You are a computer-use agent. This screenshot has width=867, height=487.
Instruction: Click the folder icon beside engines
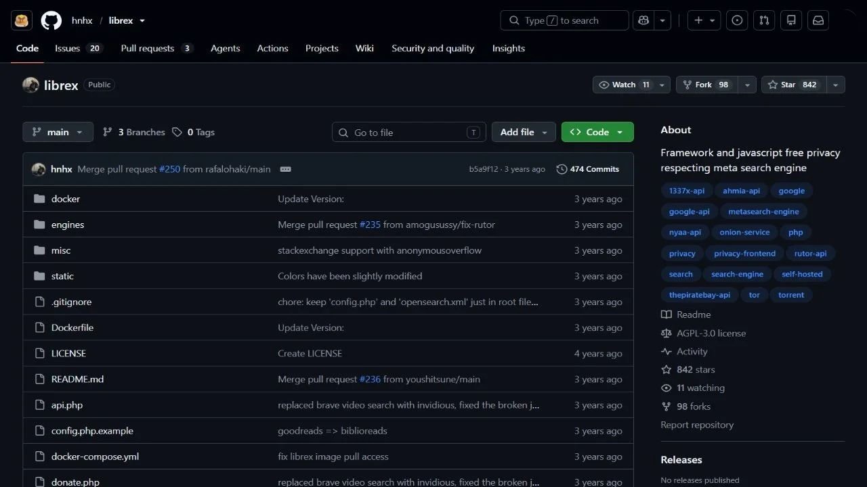pos(39,225)
